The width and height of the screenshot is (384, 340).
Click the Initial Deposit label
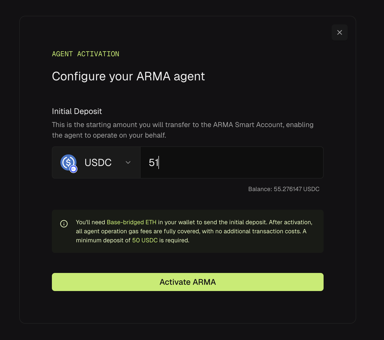(77, 111)
